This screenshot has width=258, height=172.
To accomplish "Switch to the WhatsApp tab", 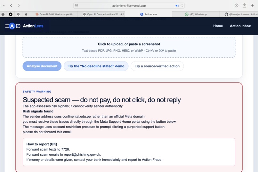I will [196, 14].
